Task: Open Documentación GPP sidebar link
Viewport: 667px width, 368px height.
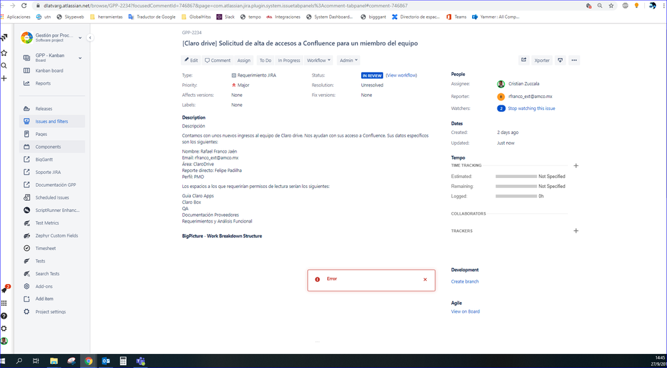Action: click(52, 185)
